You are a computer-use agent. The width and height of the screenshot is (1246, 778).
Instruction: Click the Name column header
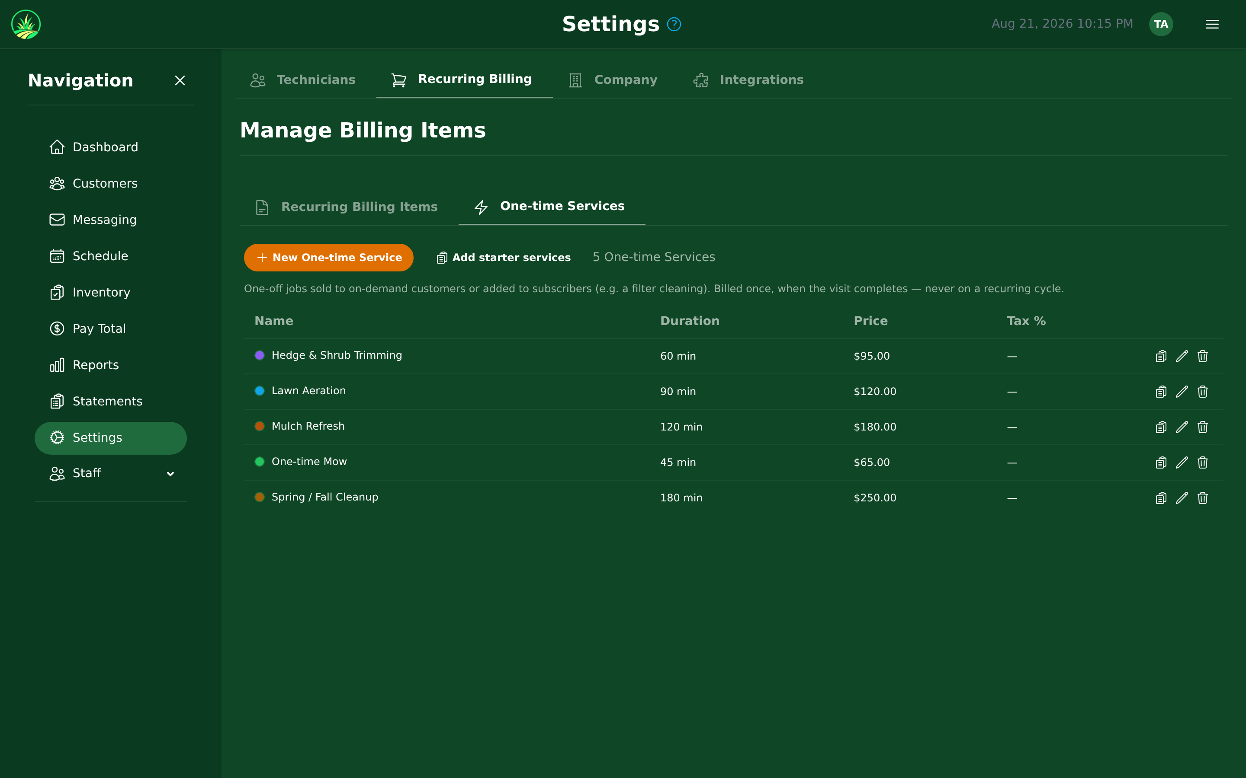[274, 321]
